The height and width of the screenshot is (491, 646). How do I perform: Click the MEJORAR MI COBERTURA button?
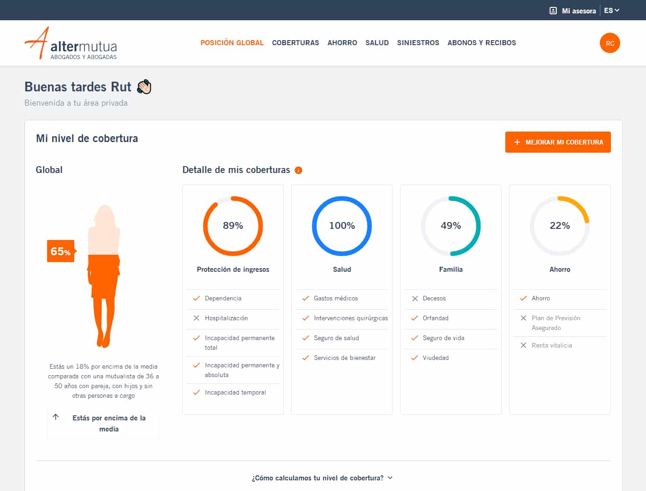[x=558, y=142]
